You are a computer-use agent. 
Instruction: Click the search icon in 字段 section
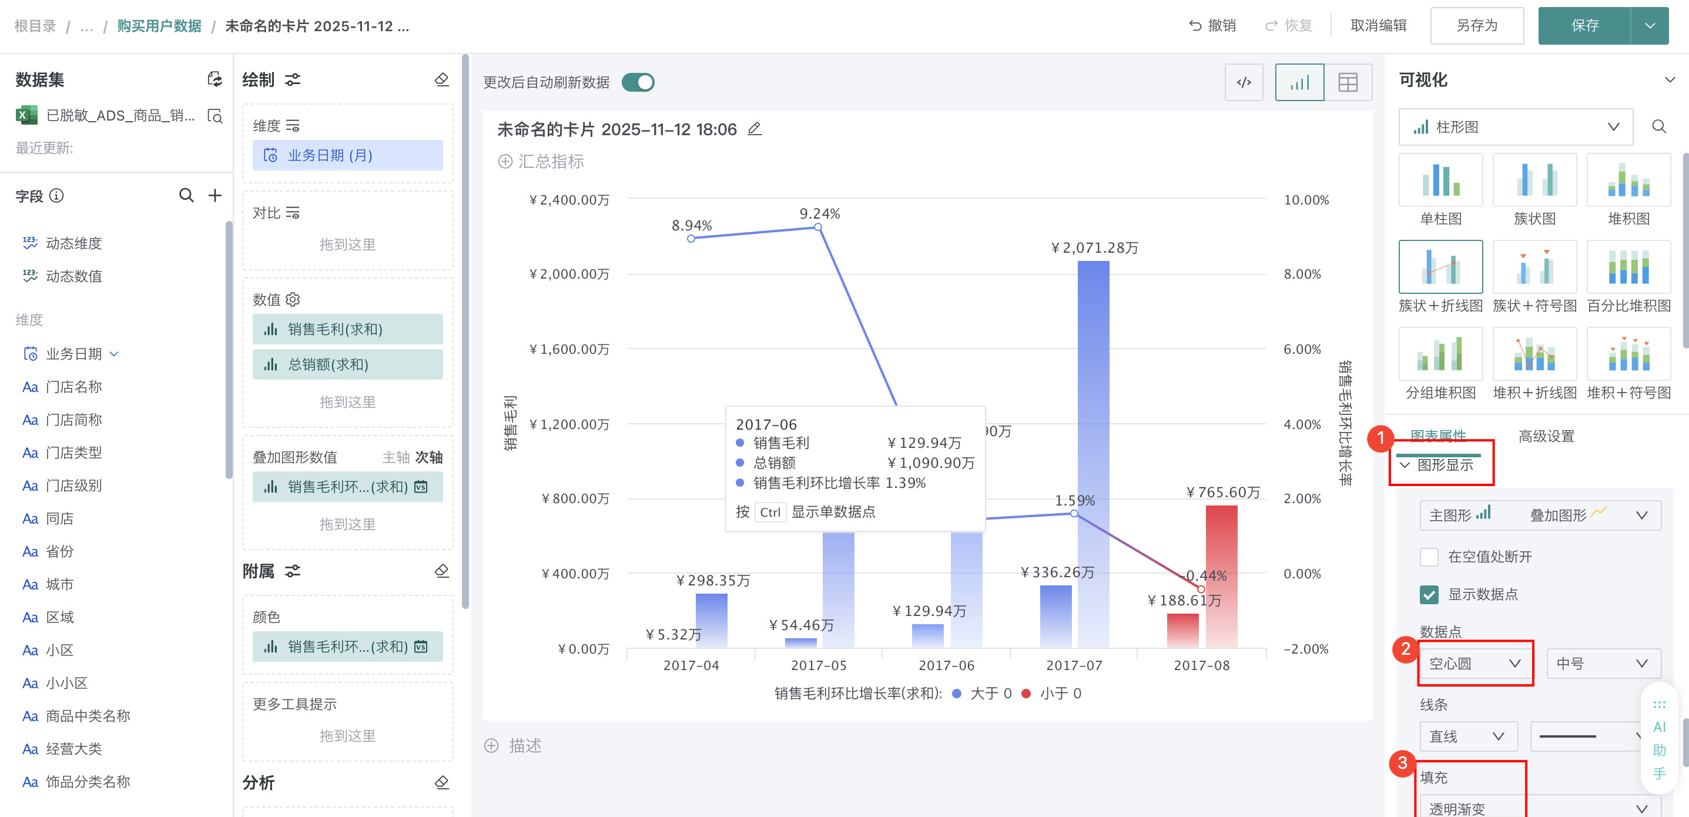(x=186, y=195)
